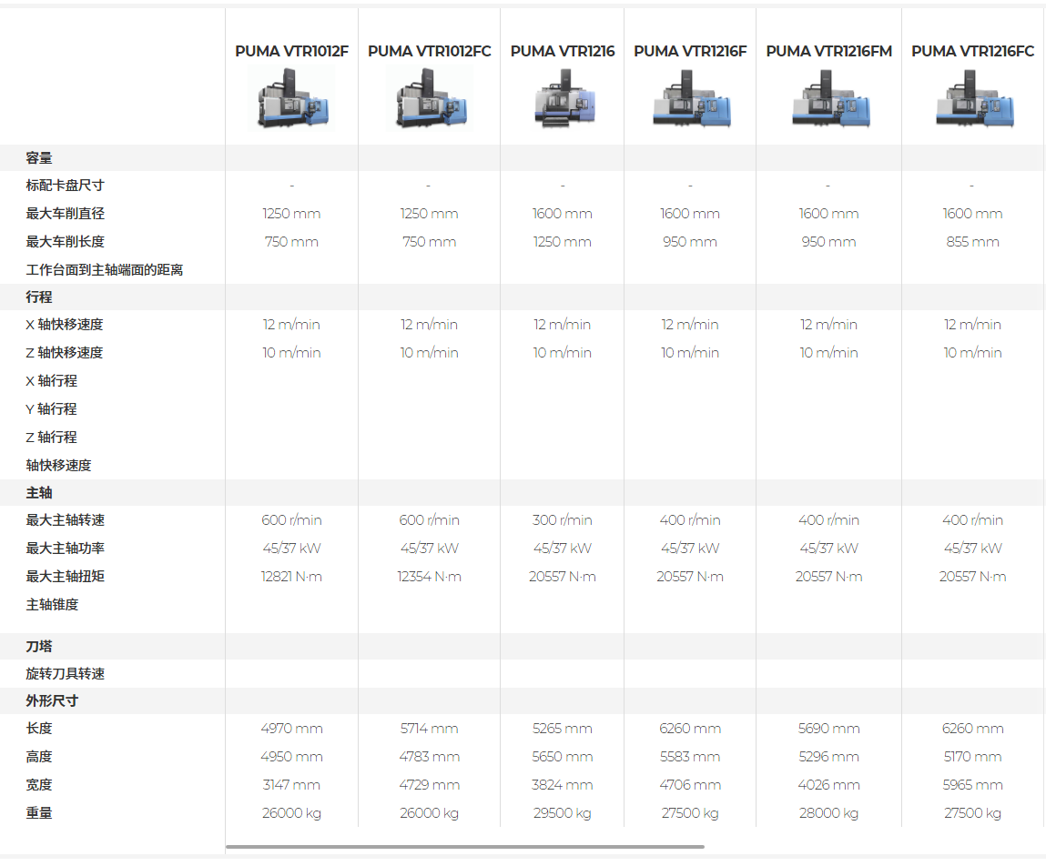Click the 28000 kg weight value
This screenshot has height=866, width=1046.
(x=829, y=813)
